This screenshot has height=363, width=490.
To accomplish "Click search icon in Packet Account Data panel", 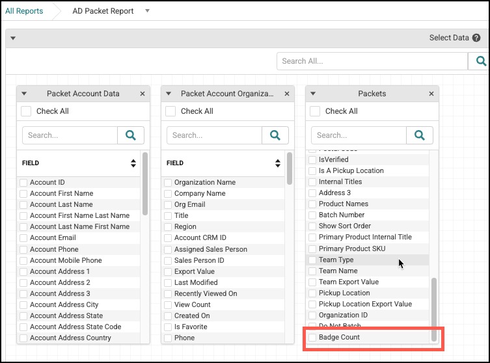I will (131, 135).
